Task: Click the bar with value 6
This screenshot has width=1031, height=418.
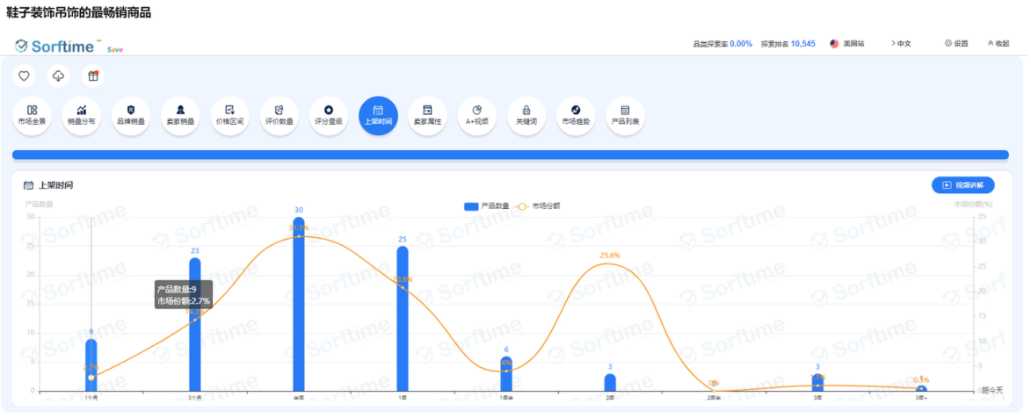Action: [506, 374]
